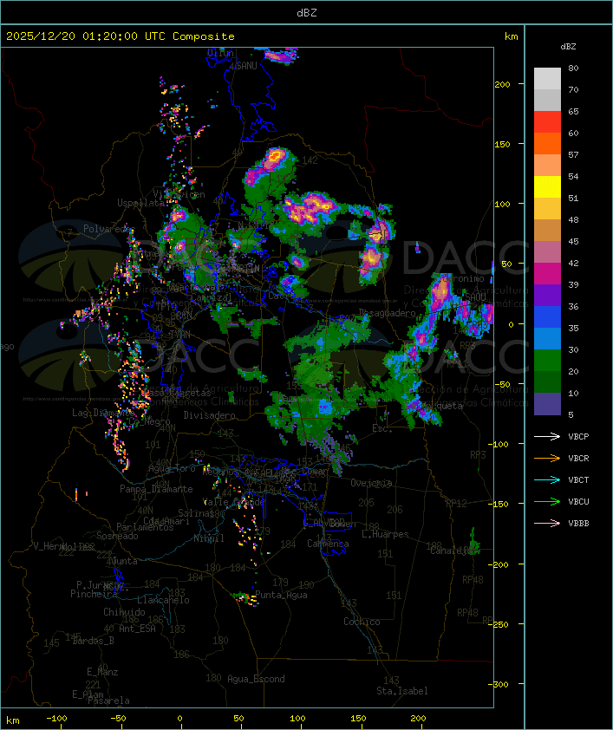The height and width of the screenshot is (730, 613).
Task: Click the 200 tick on the right axis
Action: click(502, 84)
